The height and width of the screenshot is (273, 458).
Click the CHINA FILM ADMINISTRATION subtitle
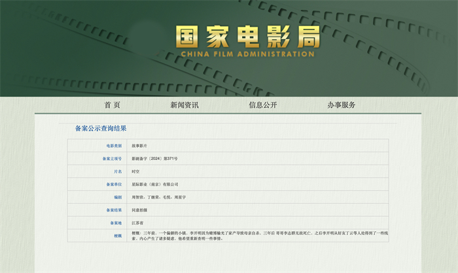[x=248, y=54]
